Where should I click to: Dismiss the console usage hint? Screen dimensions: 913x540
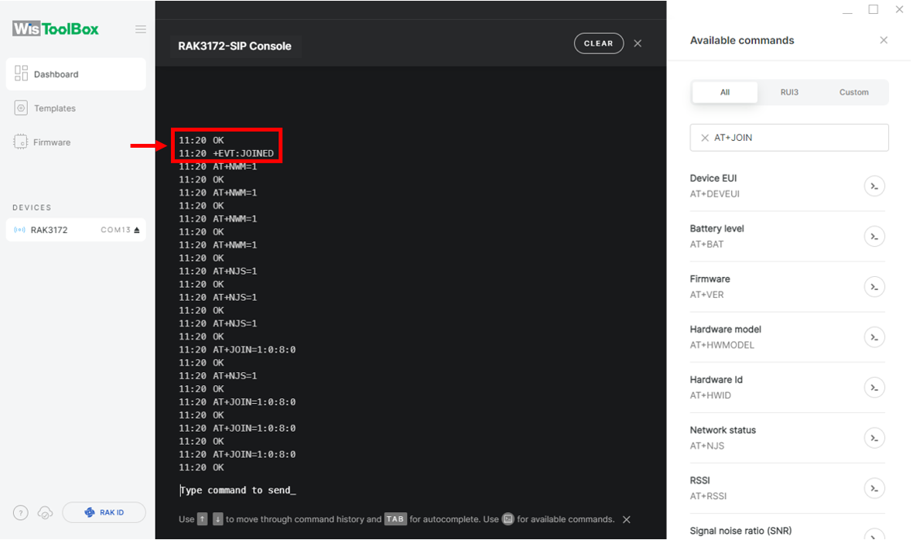click(x=627, y=520)
